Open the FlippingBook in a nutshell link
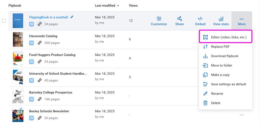This screenshot has width=260, height=123. point(48,17)
